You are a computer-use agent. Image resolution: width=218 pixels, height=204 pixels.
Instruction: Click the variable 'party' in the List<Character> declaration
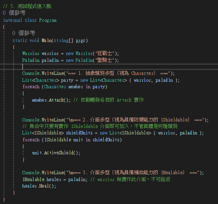(x=67, y=80)
